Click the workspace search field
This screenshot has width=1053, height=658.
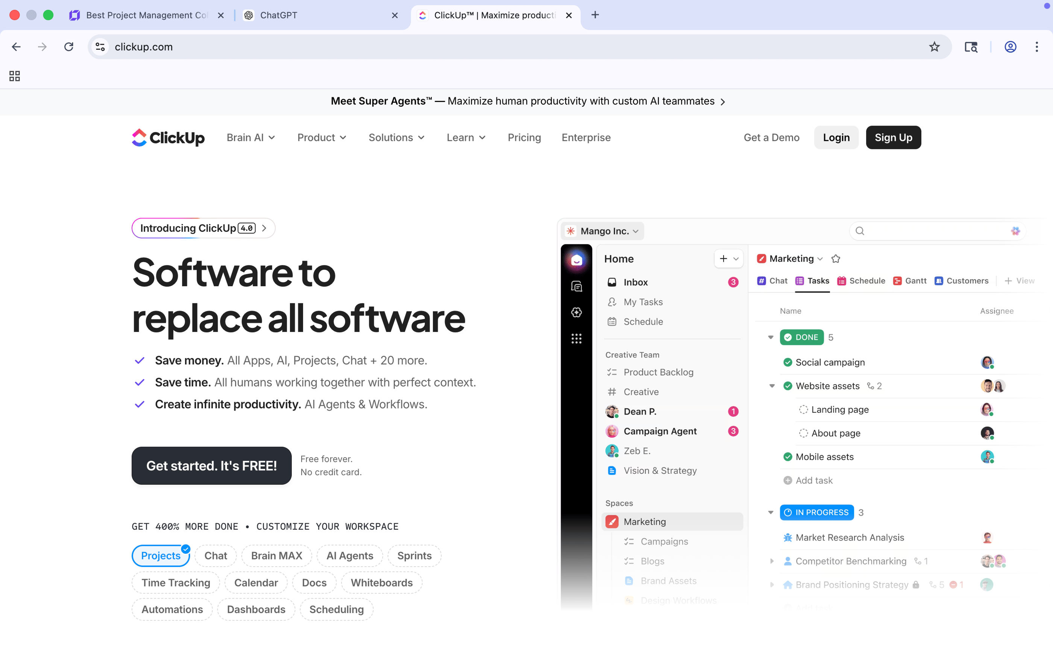(x=931, y=231)
